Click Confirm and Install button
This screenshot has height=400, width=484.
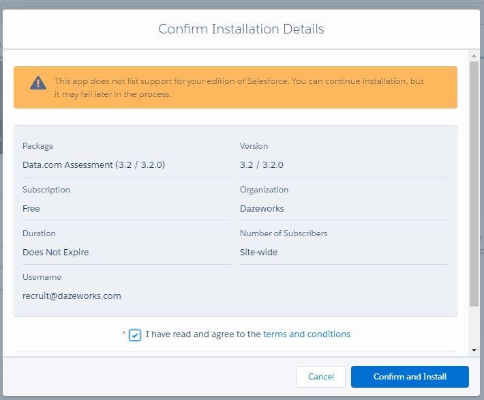point(410,377)
